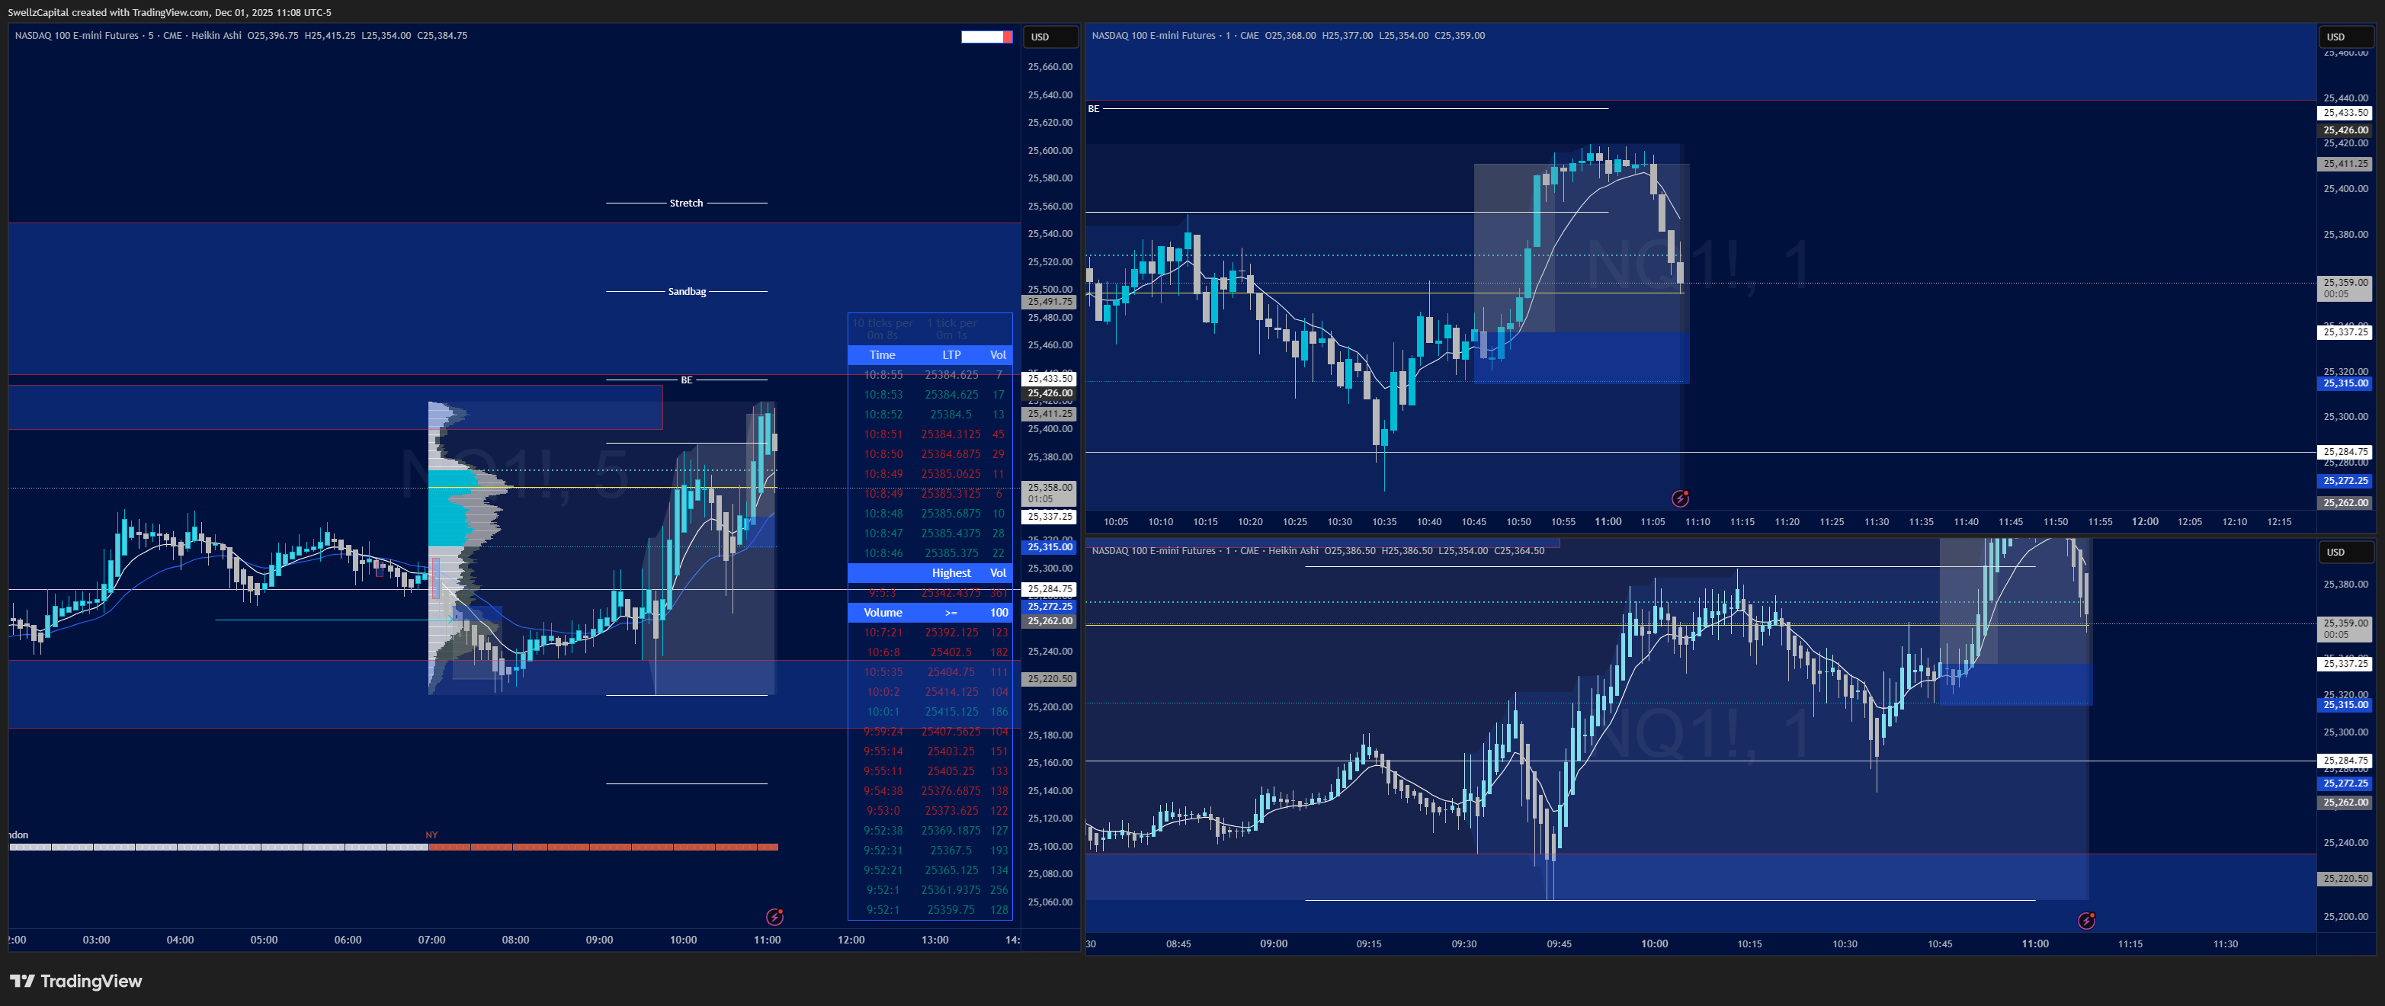Click the 25,433.50 price label on the 5-minute chart
The height and width of the screenshot is (1006, 2385).
click(x=1049, y=379)
